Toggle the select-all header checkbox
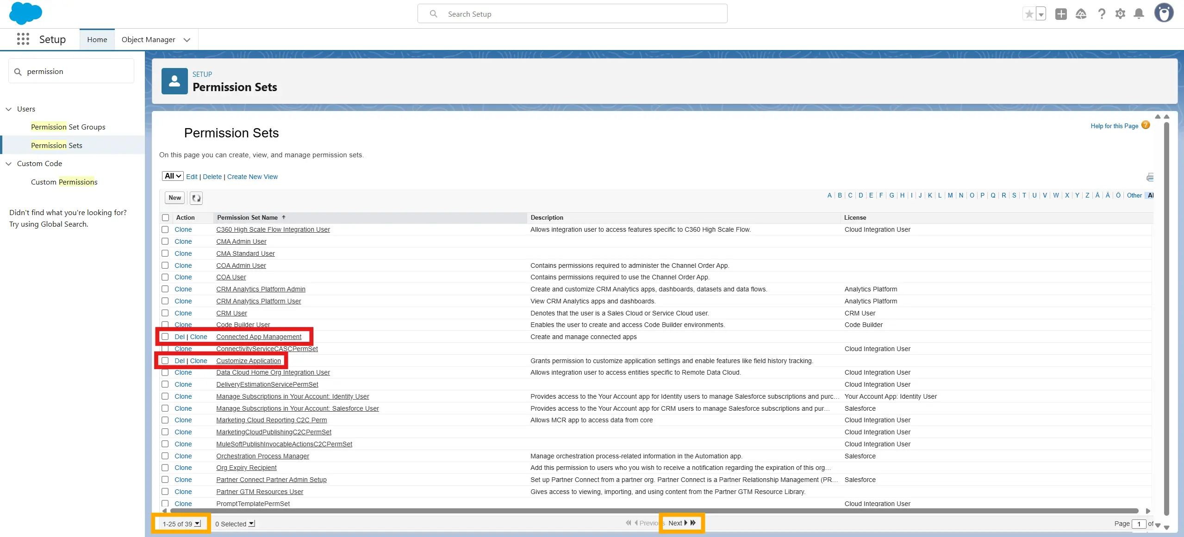Image resolution: width=1184 pixels, height=537 pixels. (x=165, y=217)
